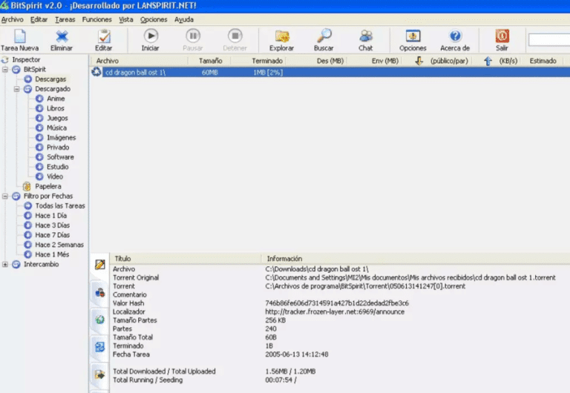The height and width of the screenshot is (393, 570).
Task: Collapse the BitSpirit tree node
Action: coord(5,70)
